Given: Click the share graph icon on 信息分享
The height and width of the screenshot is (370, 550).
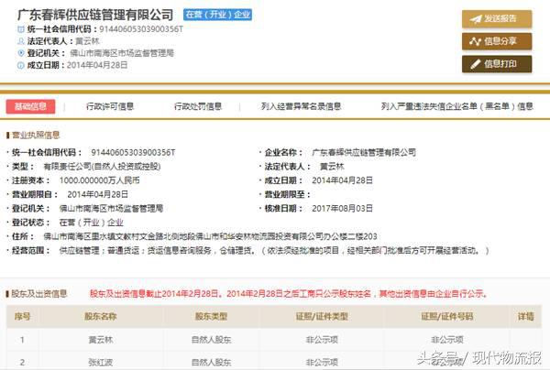Looking at the screenshot, I should click(x=476, y=42).
